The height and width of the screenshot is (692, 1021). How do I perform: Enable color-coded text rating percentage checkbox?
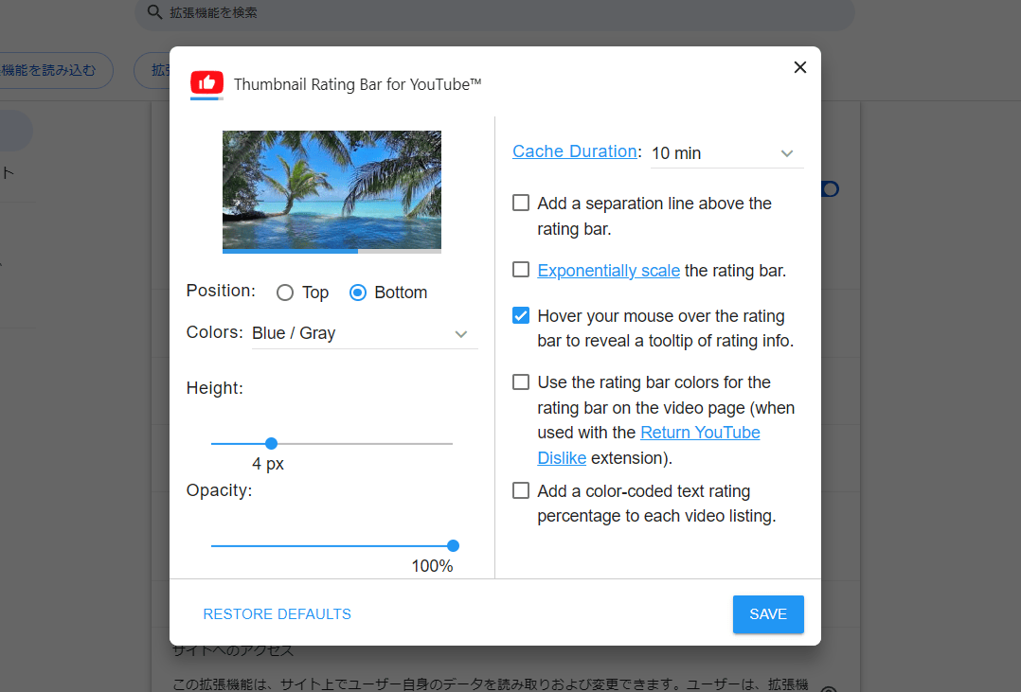[x=521, y=490]
